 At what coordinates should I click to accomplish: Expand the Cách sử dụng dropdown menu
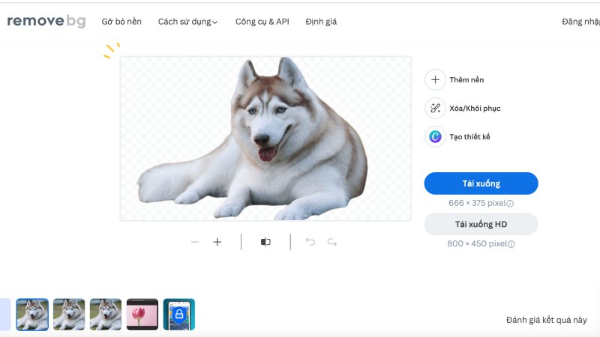tap(187, 22)
